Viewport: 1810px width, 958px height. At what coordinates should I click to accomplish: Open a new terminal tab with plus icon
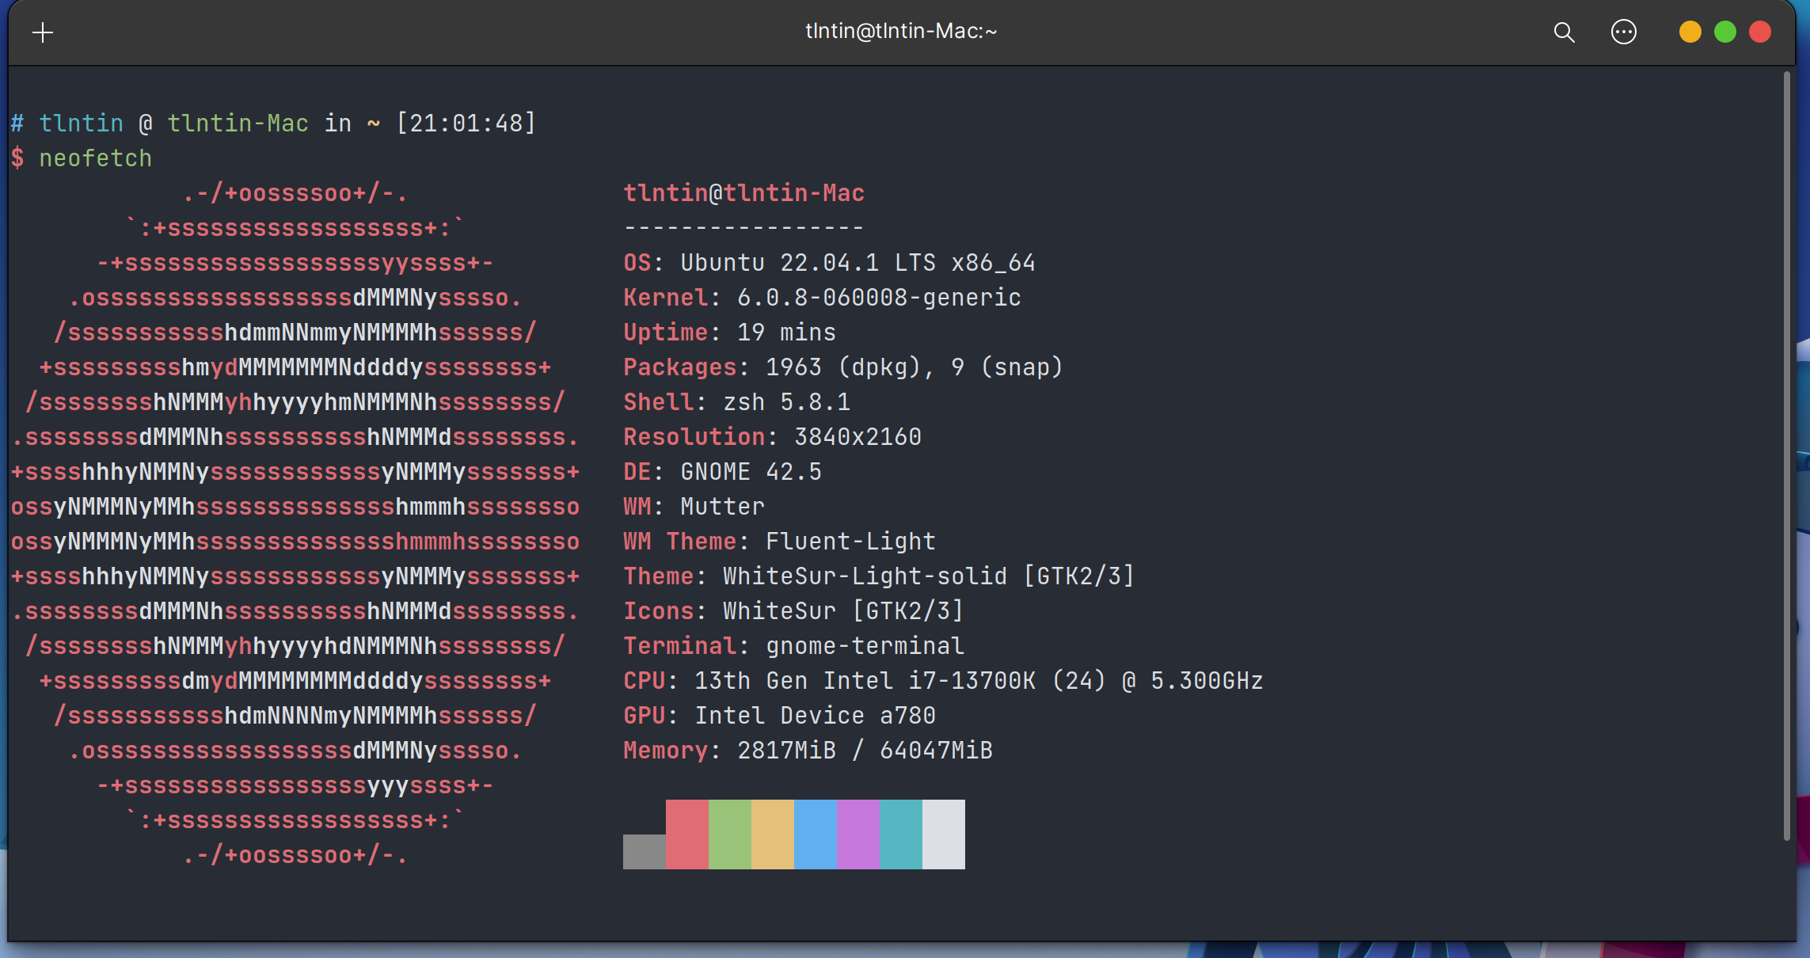[43, 32]
